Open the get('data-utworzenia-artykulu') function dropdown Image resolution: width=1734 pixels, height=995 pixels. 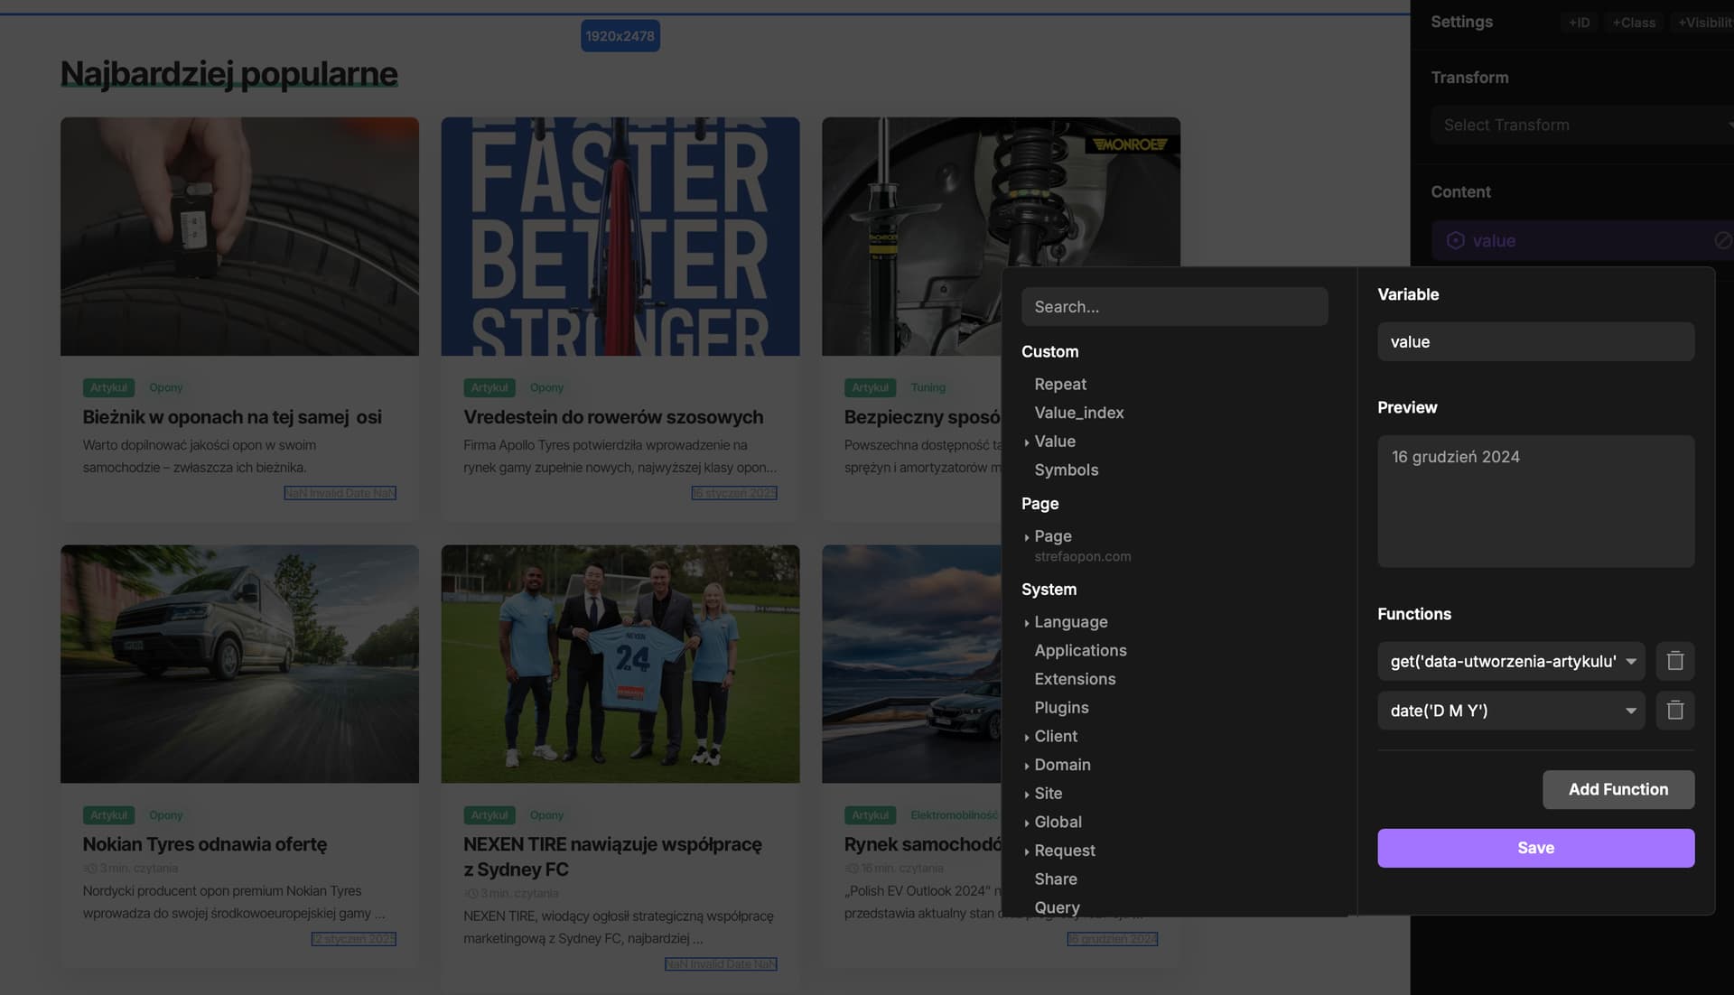click(1511, 661)
